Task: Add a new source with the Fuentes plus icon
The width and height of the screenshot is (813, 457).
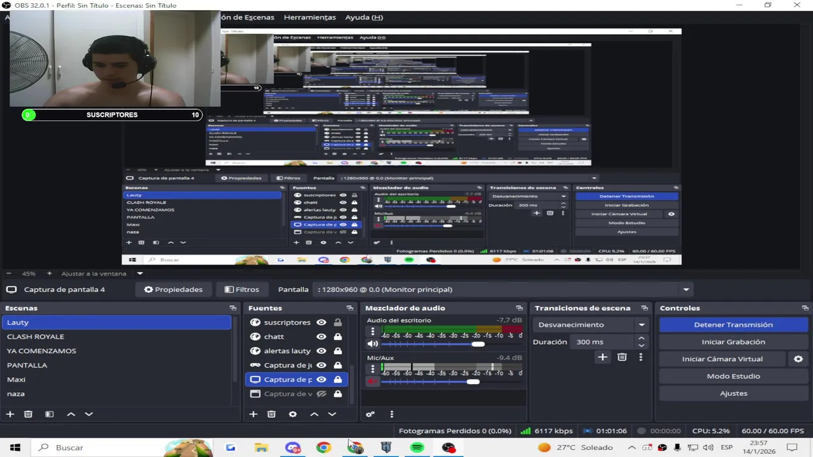Action: point(253,414)
